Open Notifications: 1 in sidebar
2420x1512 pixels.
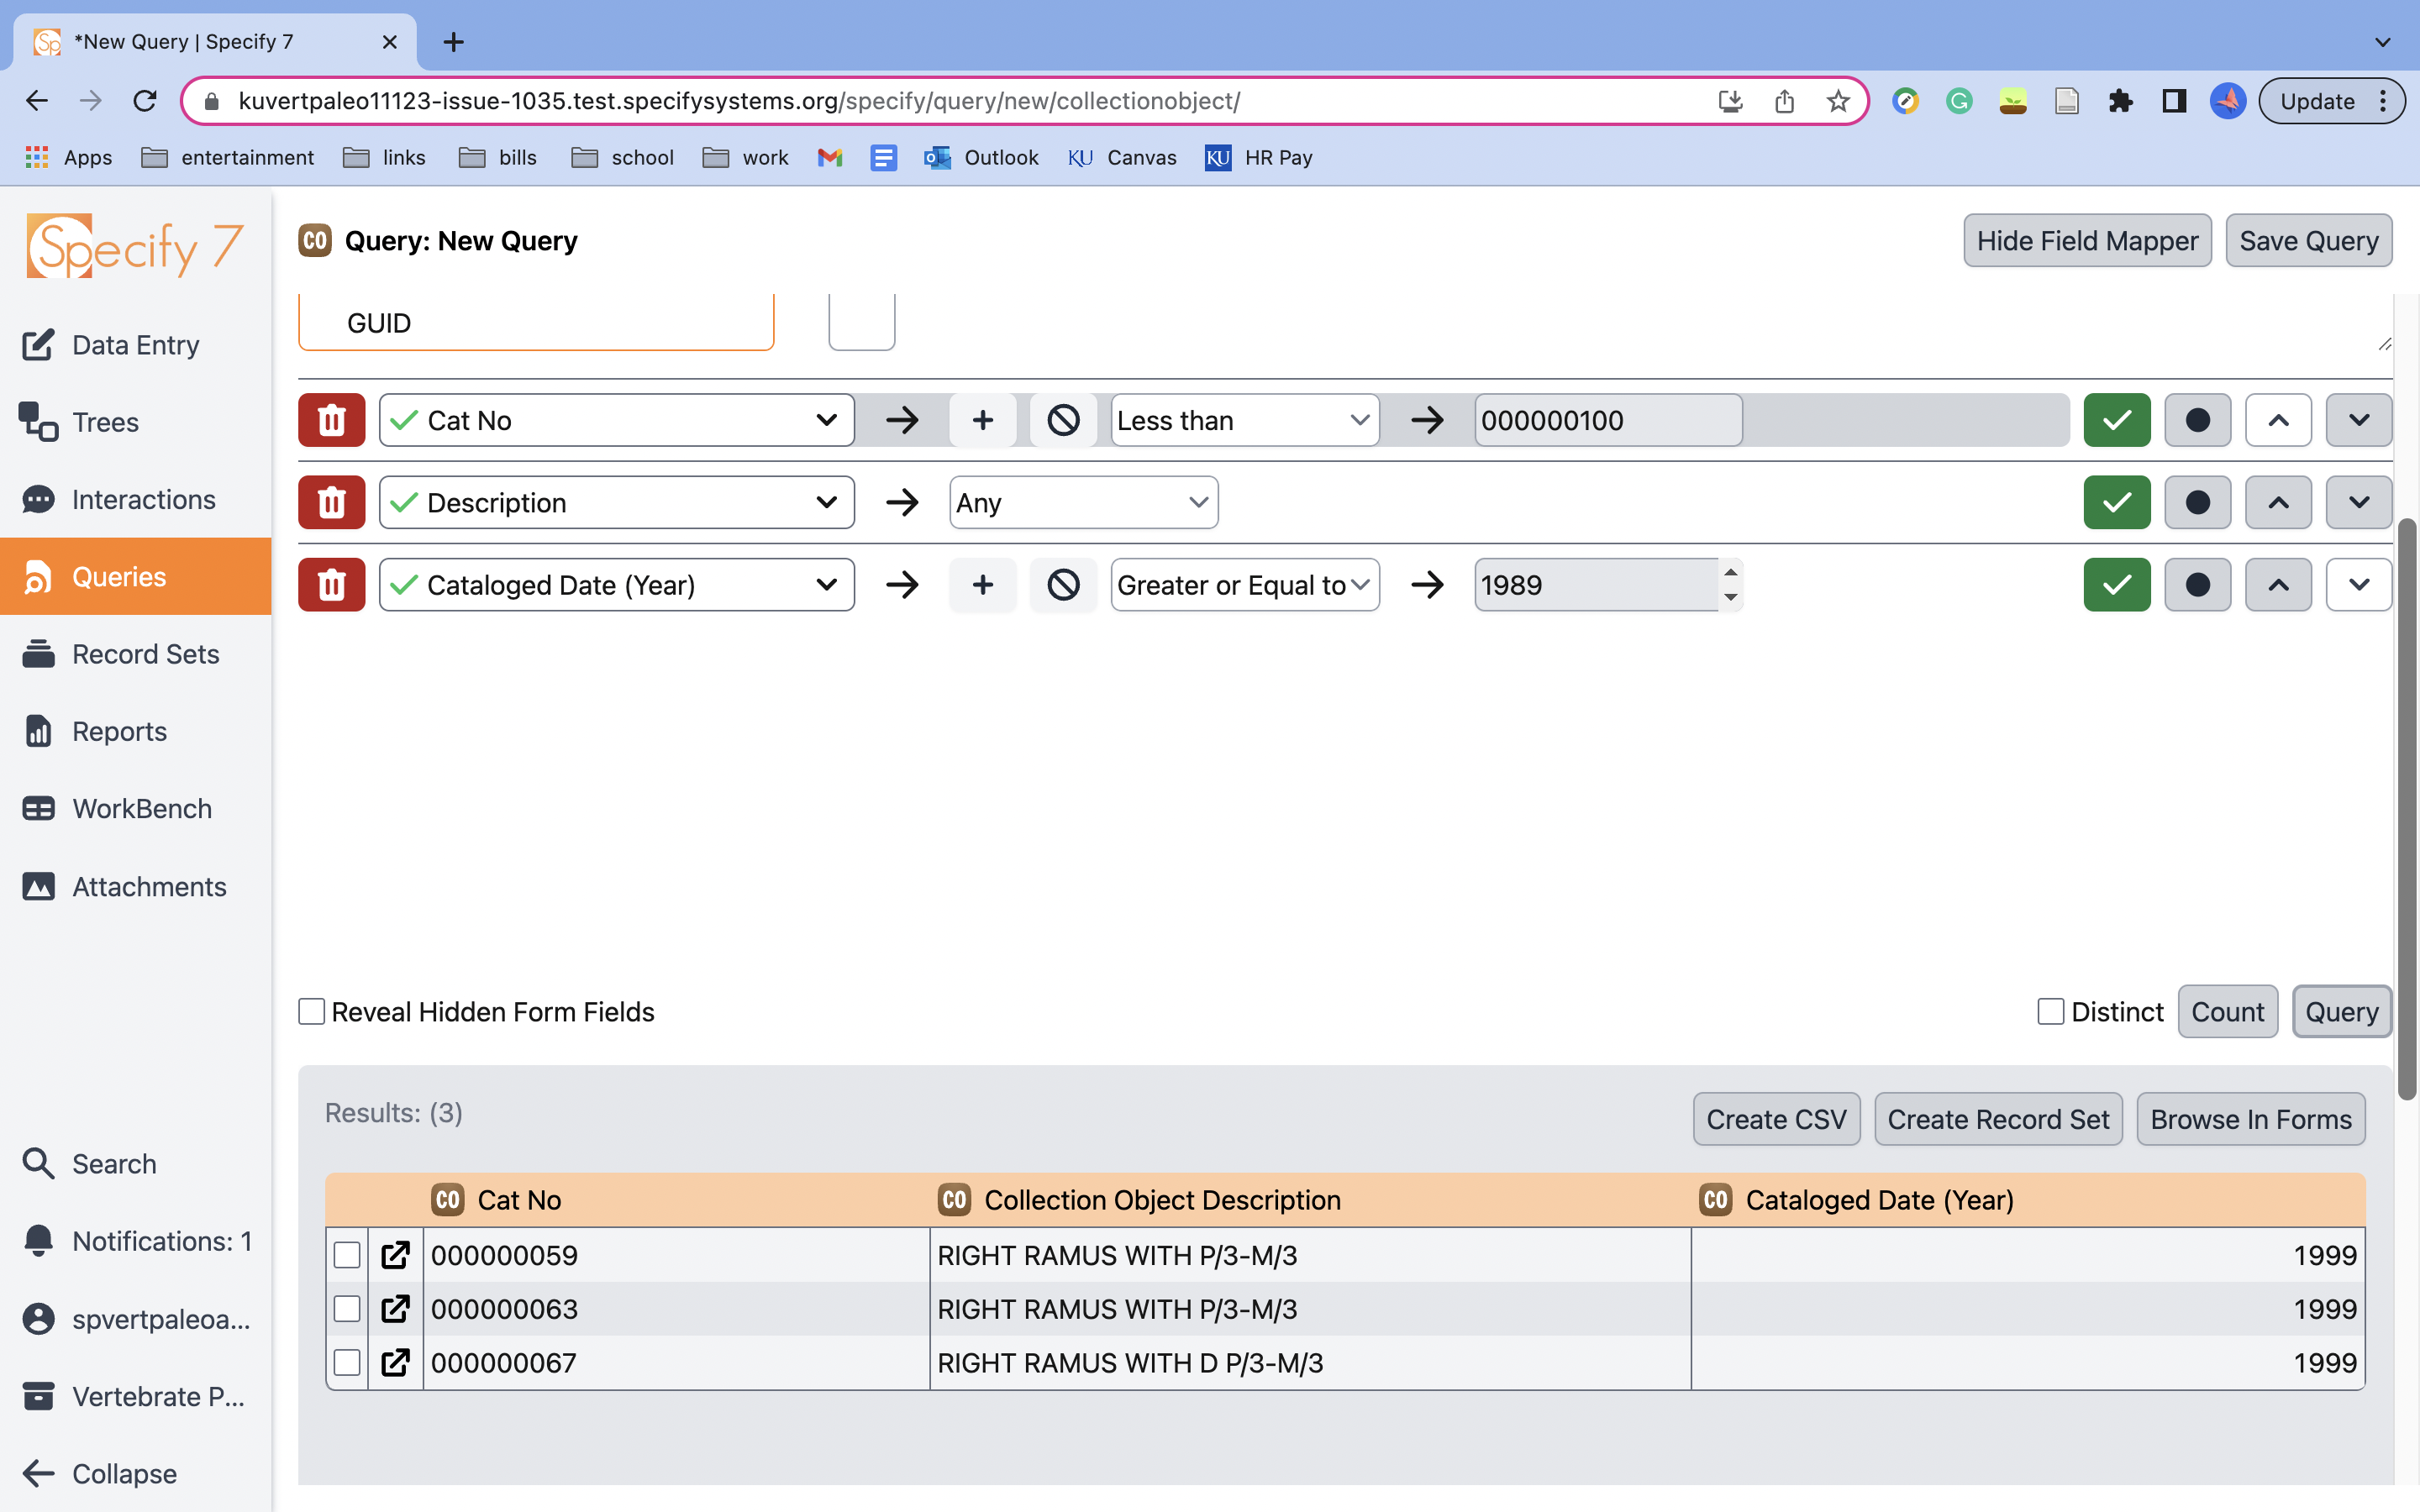135,1241
